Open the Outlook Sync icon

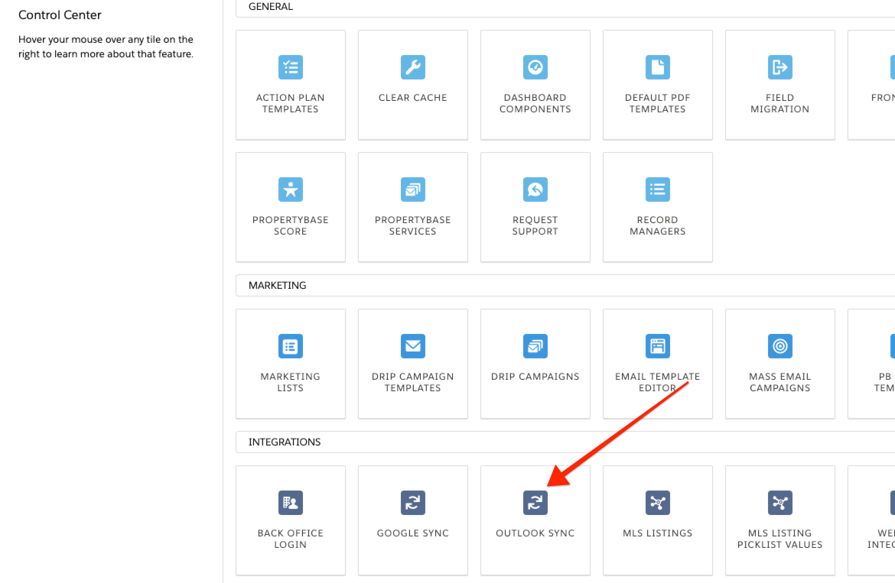(535, 503)
